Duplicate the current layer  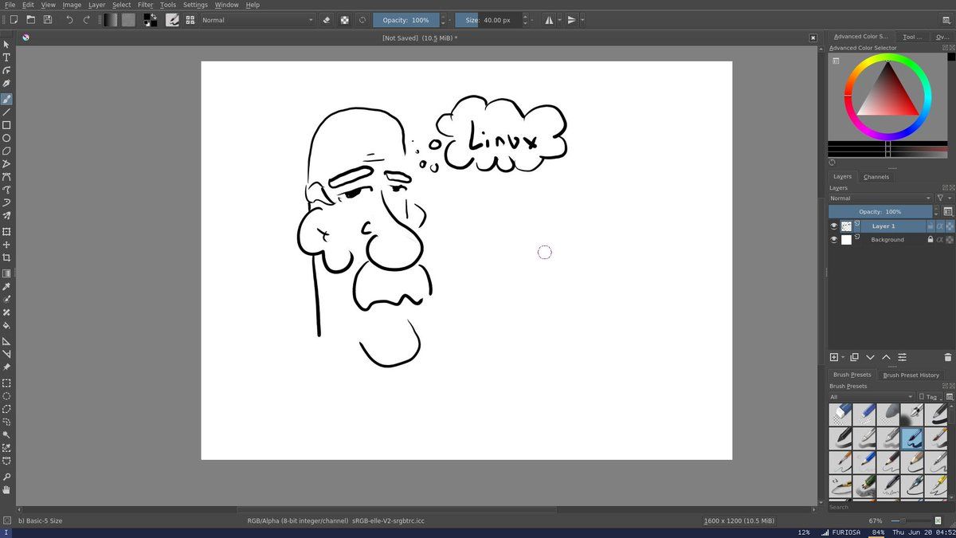tap(854, 358)
